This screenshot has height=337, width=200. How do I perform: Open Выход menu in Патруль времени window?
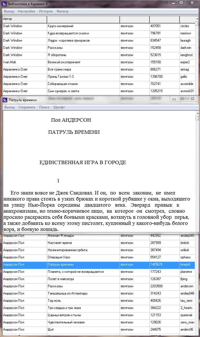tap(10, 107)
